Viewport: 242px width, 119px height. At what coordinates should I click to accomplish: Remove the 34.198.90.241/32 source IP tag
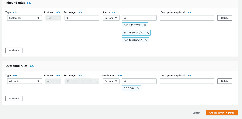148,33
